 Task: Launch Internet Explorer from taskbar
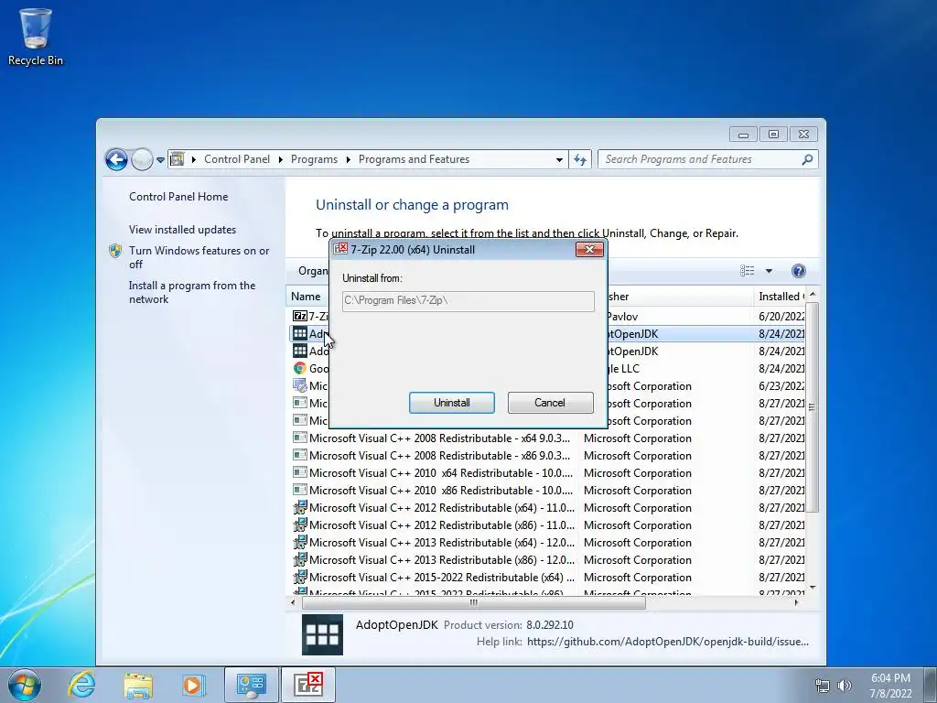pyautogui.click(x=81, y=685)
